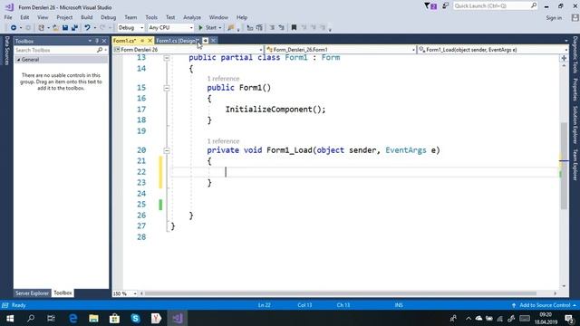Open the Data Sources side tab
The width and height of the screenshot is (580, 326).
click(x=6, y=51)
